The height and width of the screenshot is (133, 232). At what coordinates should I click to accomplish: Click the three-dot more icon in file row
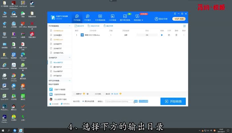tap(184, 35)
